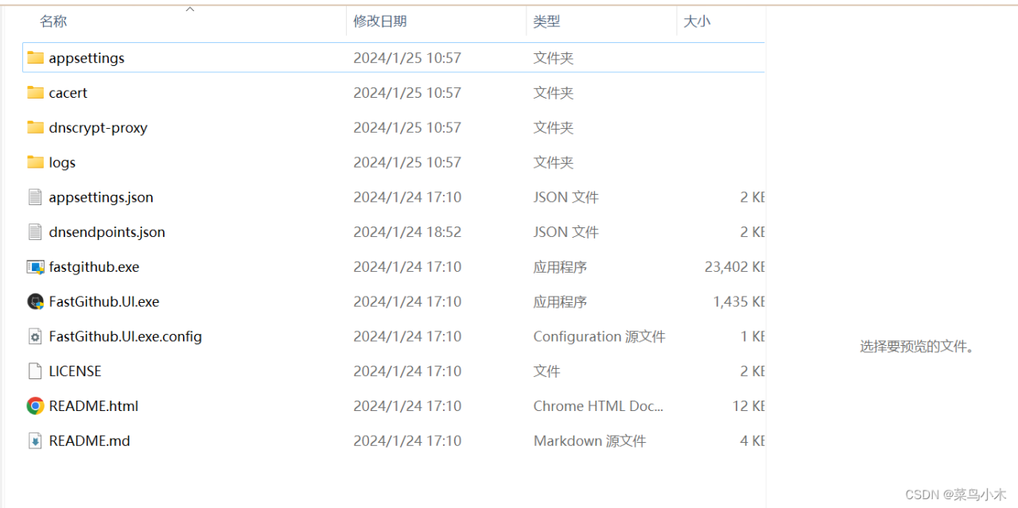Click the 12 KB size cell
This screenshot has height=508, width=1018.
tap(748, 406)
